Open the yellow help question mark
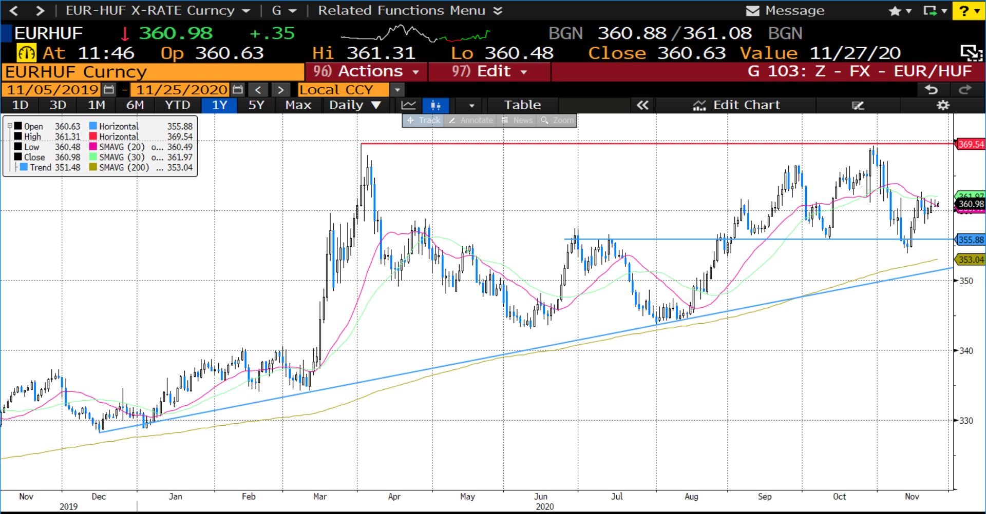This screenshot has height=514, width=986. tap(969, 11)
